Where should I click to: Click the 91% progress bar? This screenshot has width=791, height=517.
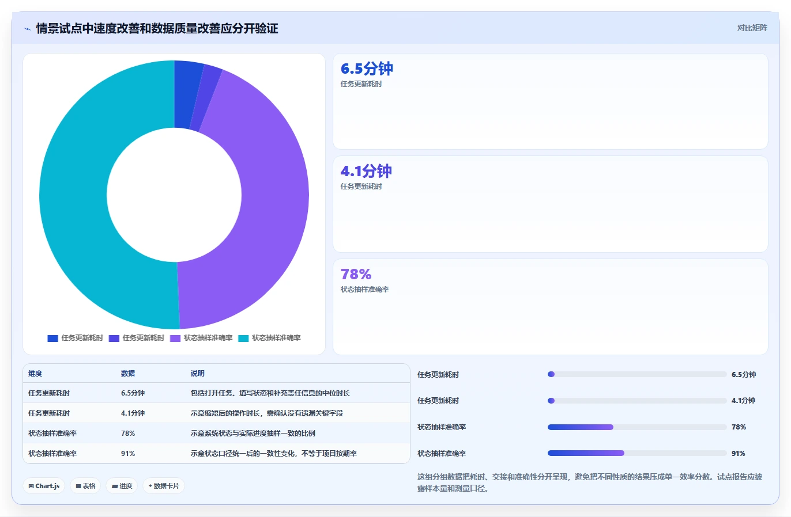point(637,453)
